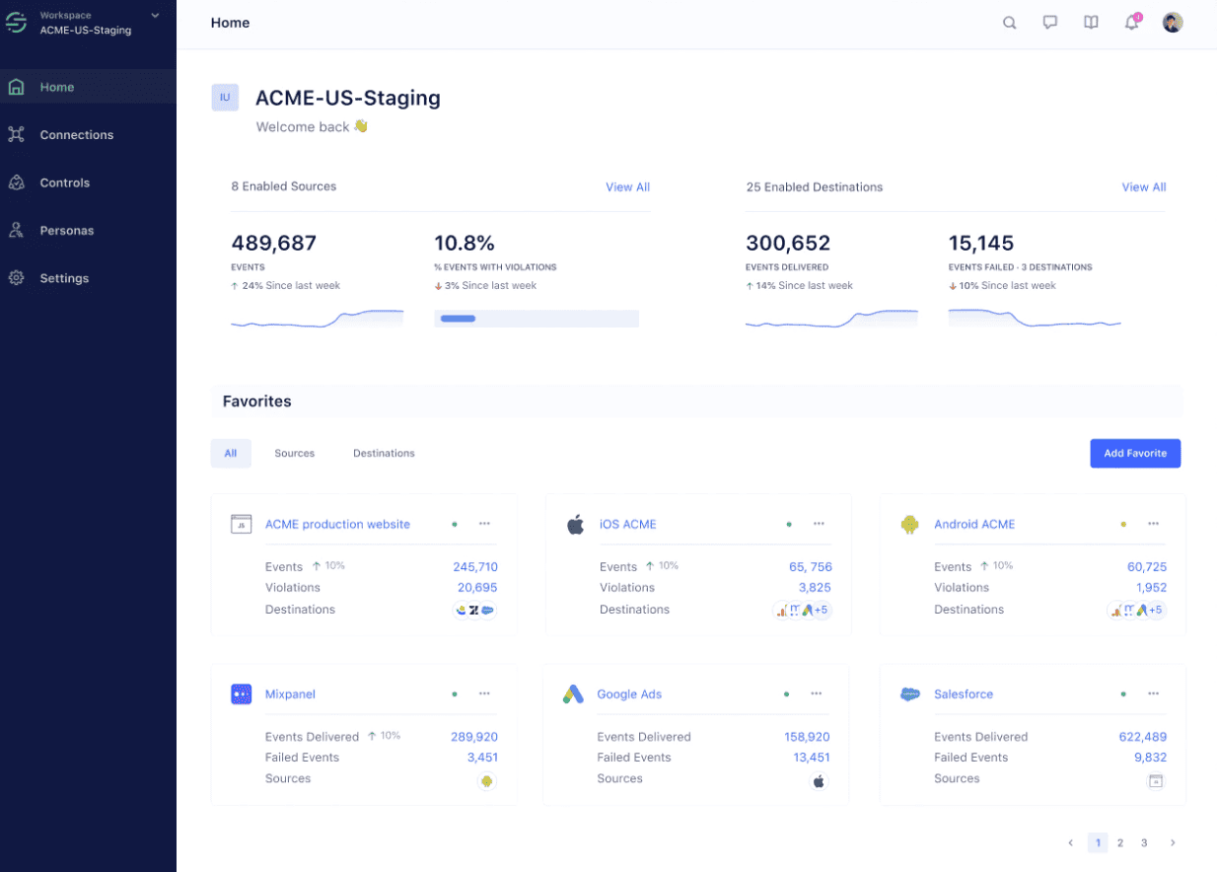Image resolution: width=1217 pixels, height=872 pixels.
Task: Open the notifications bell
Action: [1131, 23]
